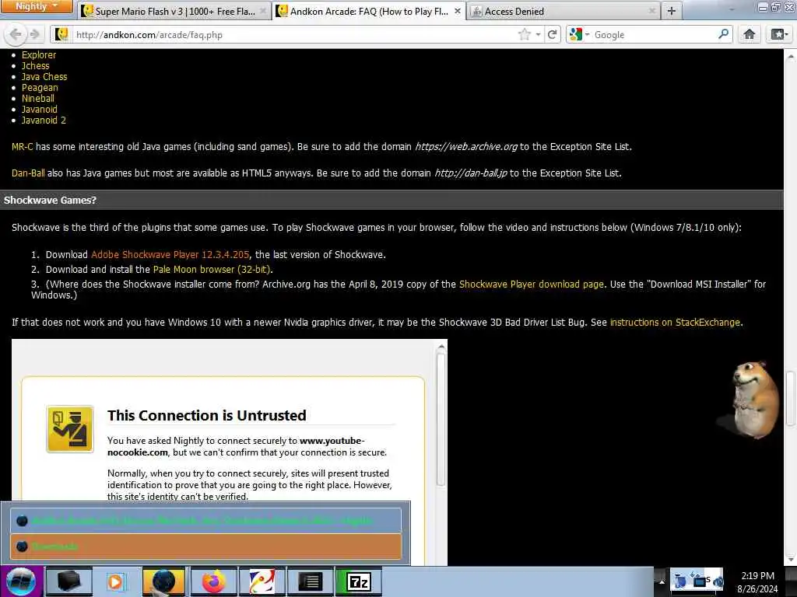Viewport: 797px width, 597px height.
Task: Click the site favicon in the address bar
Action: point(62,34)
